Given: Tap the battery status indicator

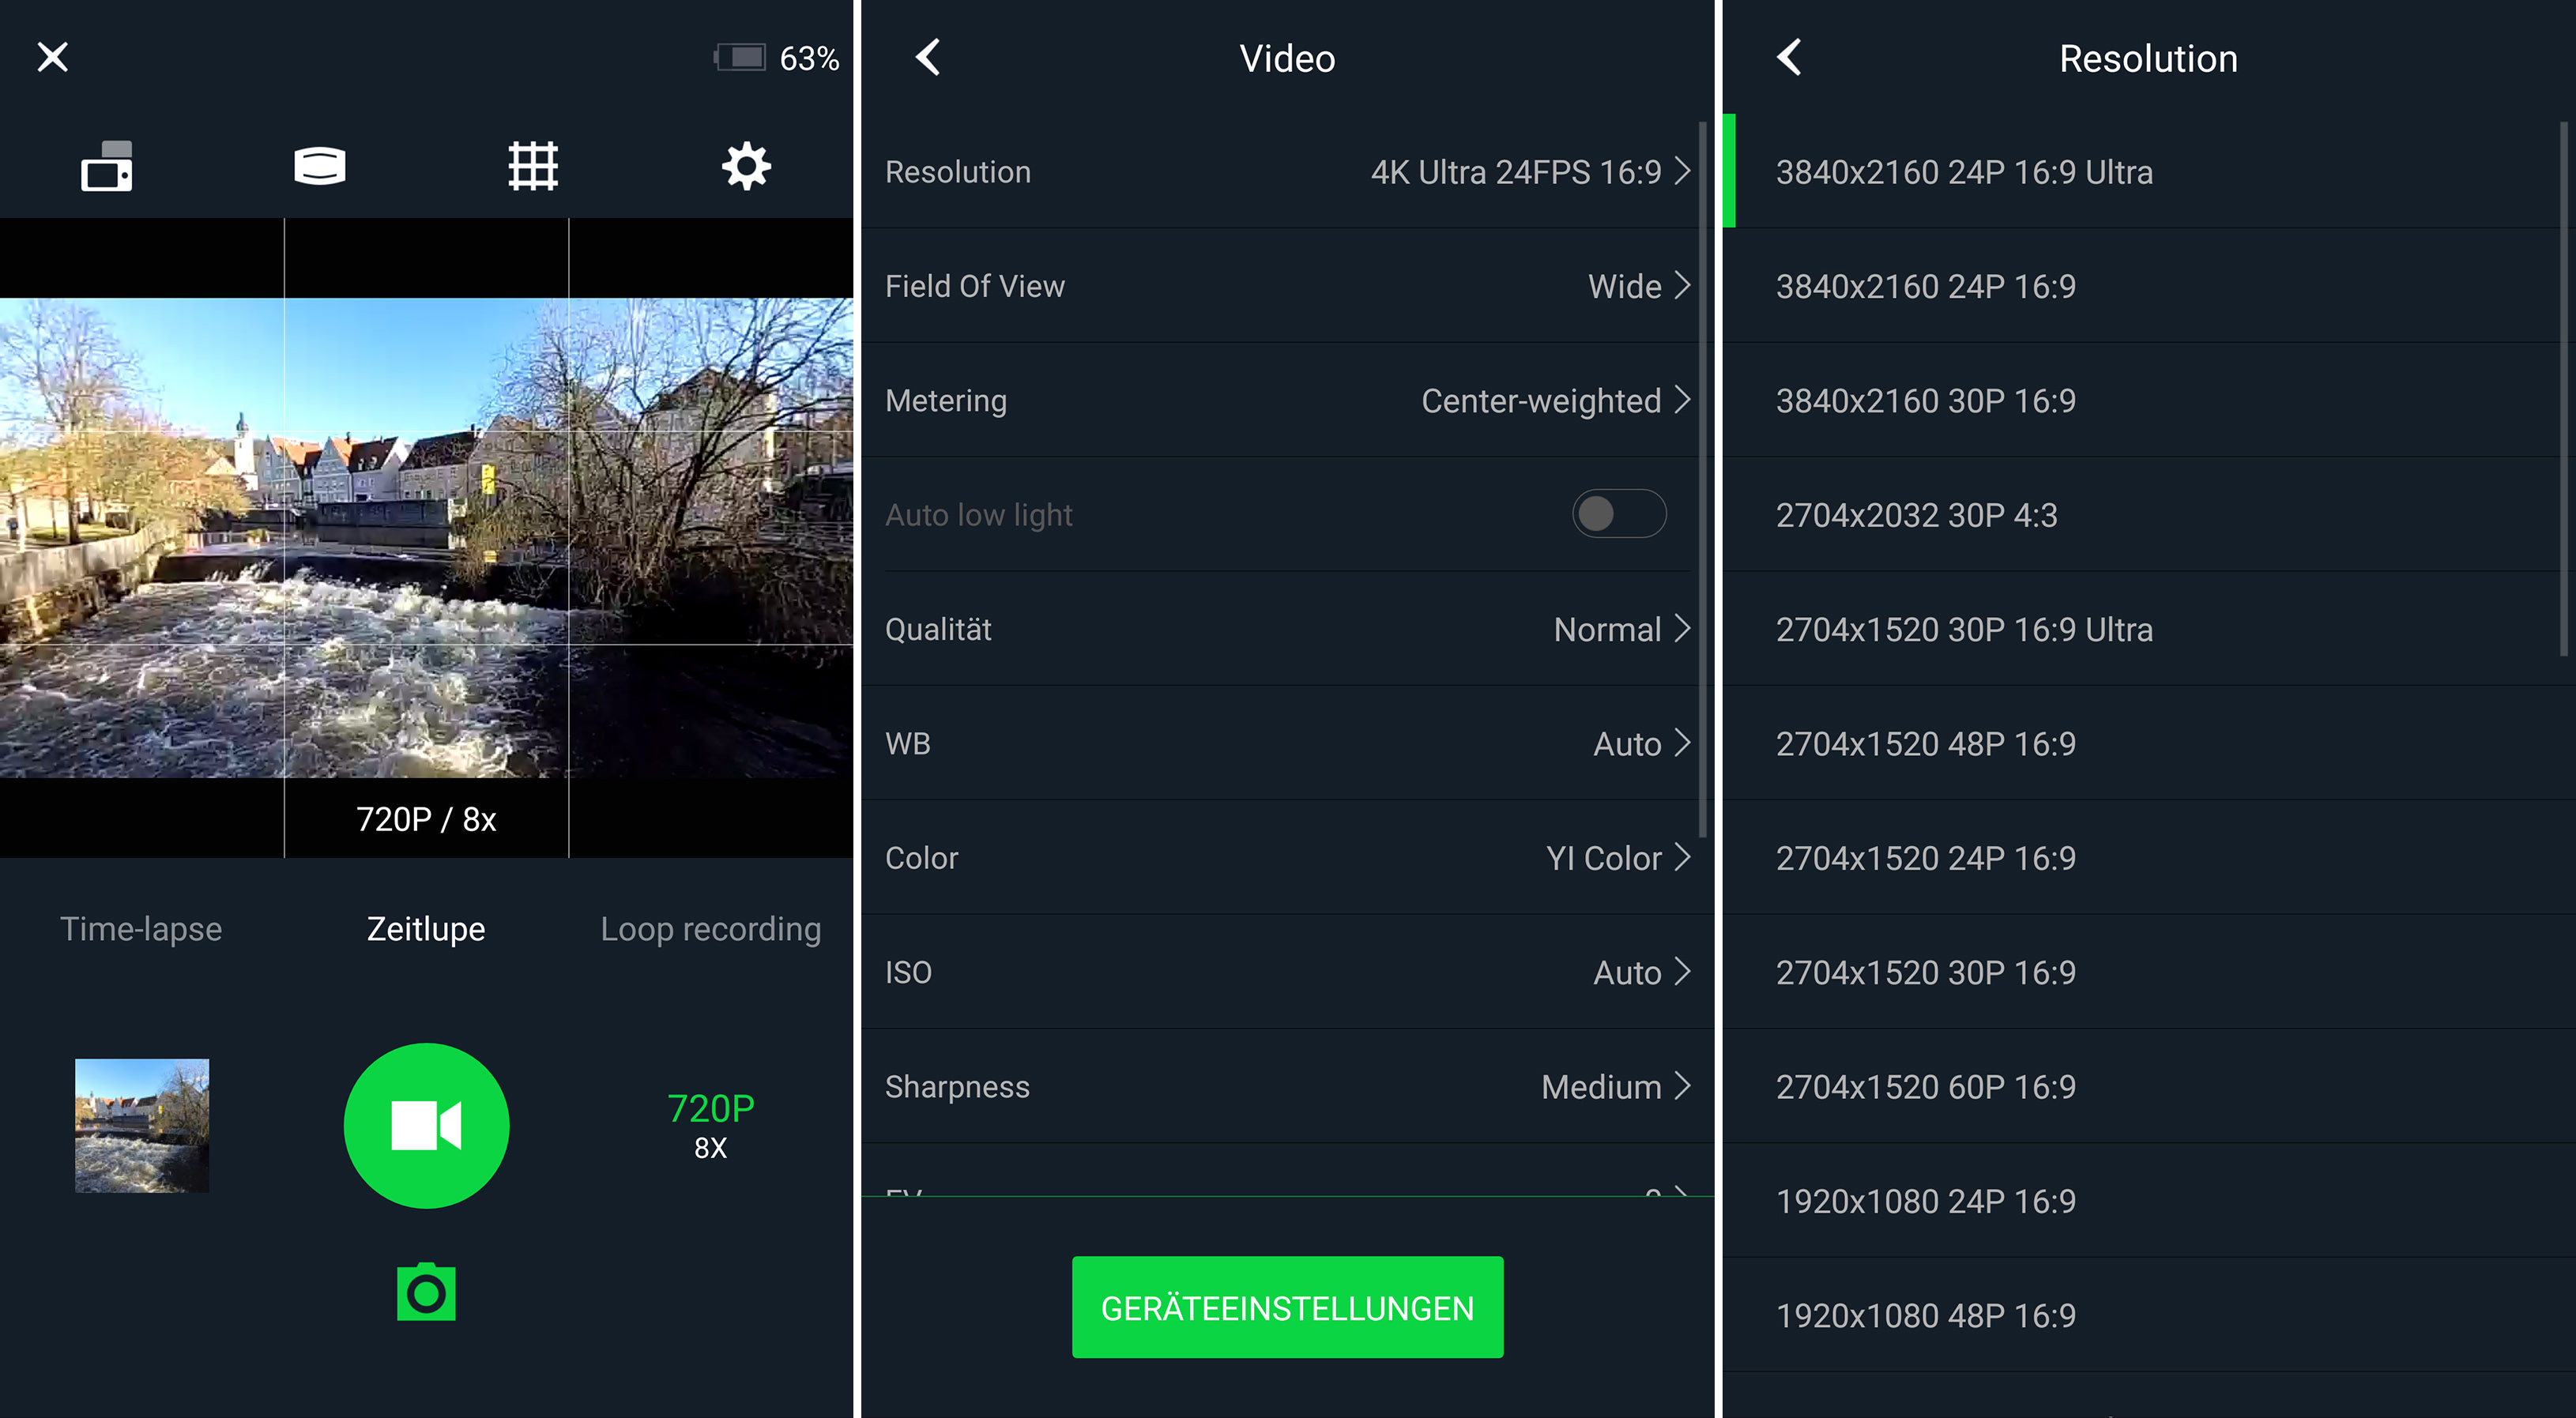Looking at the screenshot, I should coord(776,57).
